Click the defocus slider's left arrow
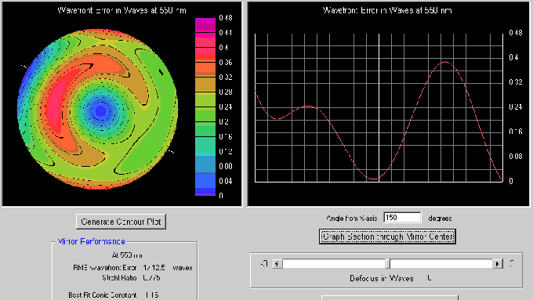The height and width of the screenshot is (300, 533). pyautogui.click(x=277, y=264)
